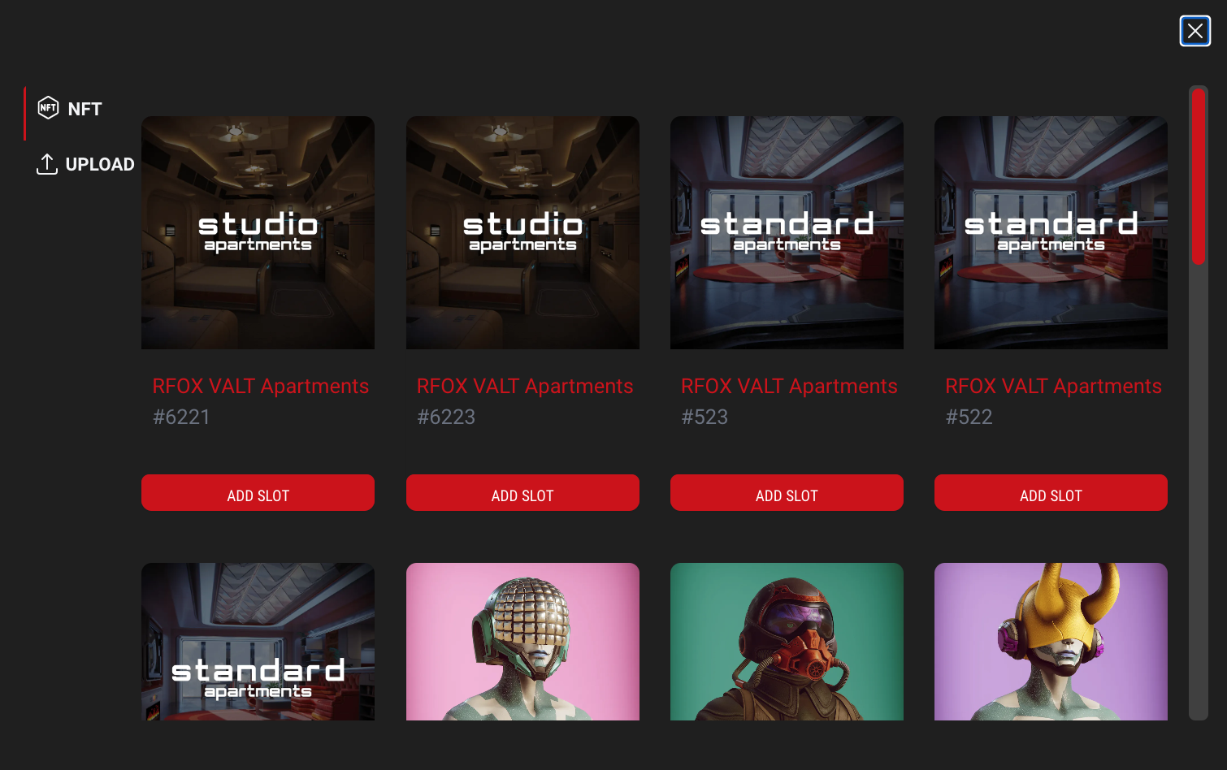Click the red vertical scrollbar handle
This screenshot has width=1227, height=770.
(x=1199, y=176)
